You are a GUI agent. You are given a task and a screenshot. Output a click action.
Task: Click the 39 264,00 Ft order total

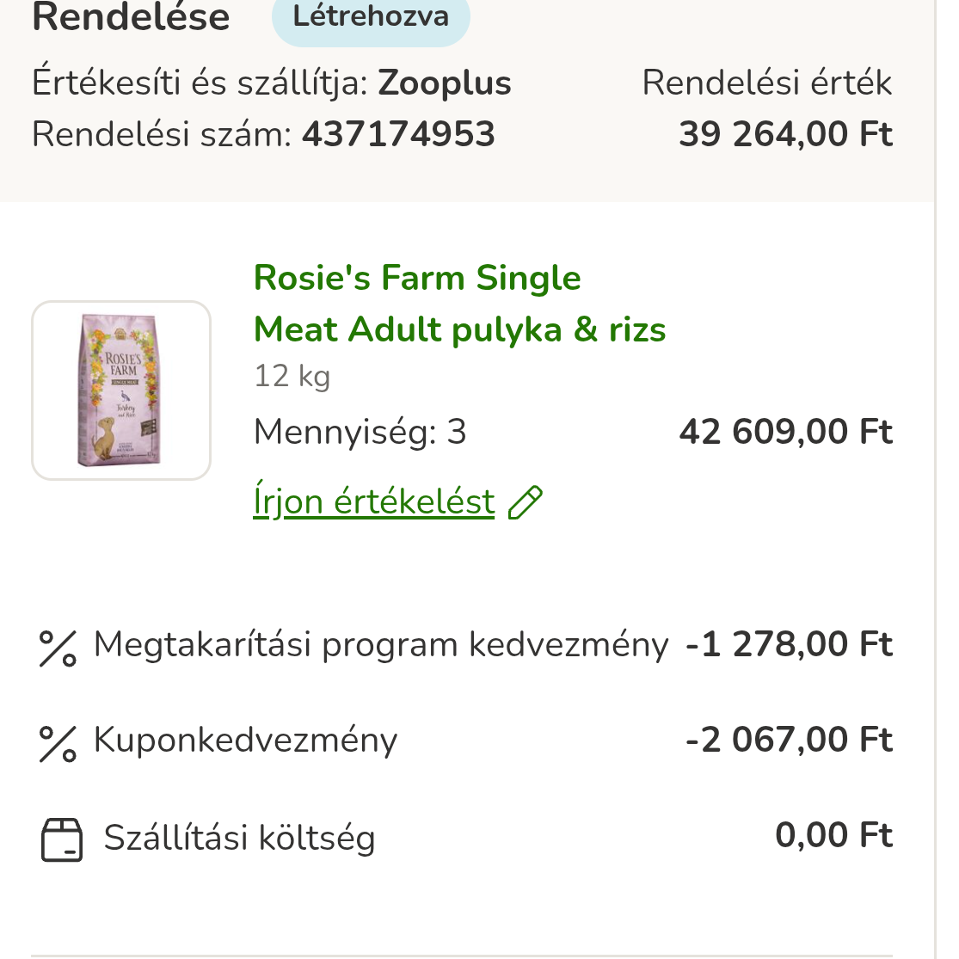[x=785, y=134]
